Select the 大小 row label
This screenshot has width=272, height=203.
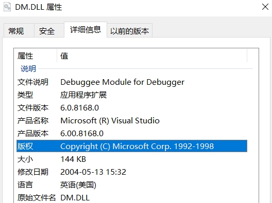tap(25, 159)
